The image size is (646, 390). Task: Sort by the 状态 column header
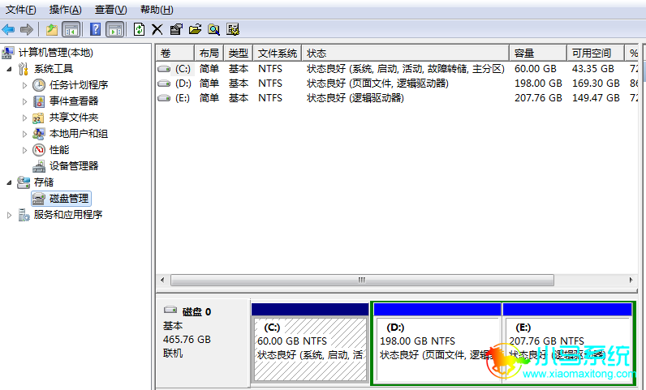coord(406,54)
